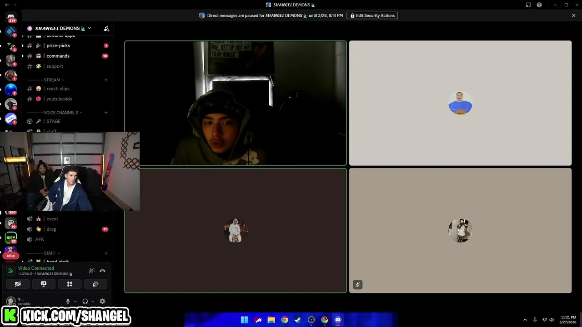Select the white-hoodie avatar participant tile
Image resolution: width=582 pixels, height=327 pixels.
pyautogui.click(x=236, y=231)
